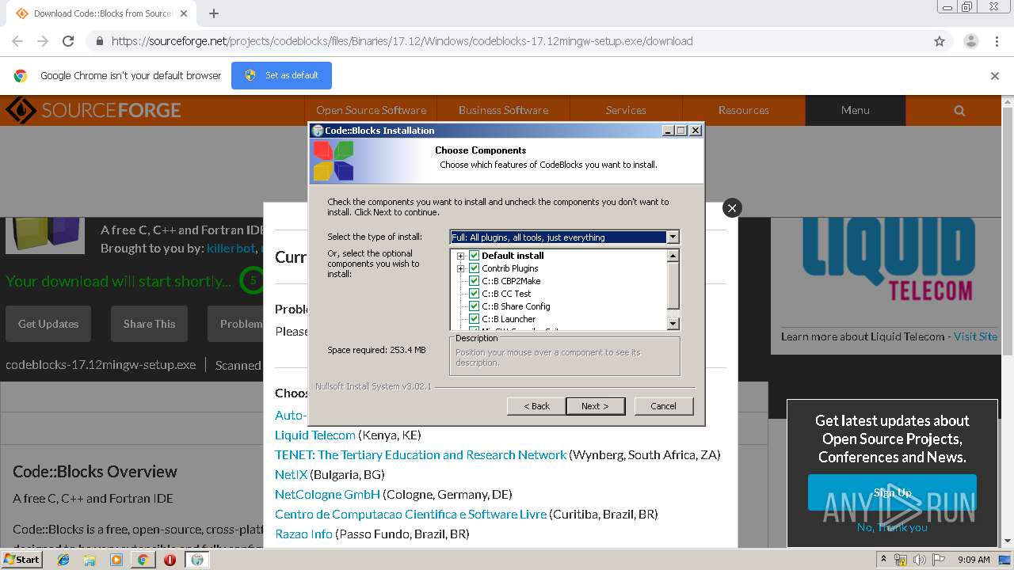Open the killerbot author link
Viewport: 1014px width, 570px height.
pyautogui.click(x=231, y=248)
